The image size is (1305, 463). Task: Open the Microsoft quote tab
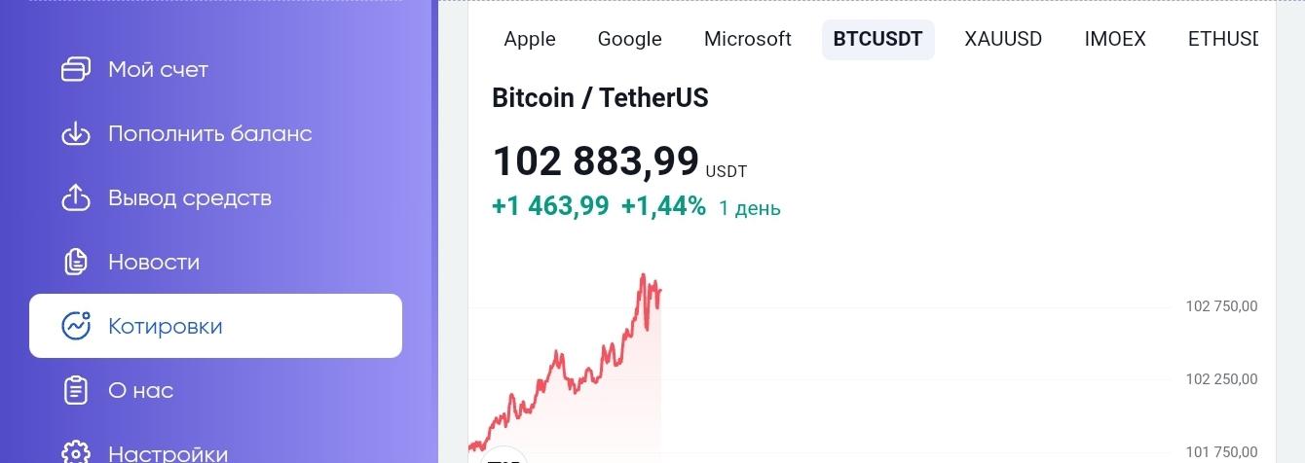point(748,40)
